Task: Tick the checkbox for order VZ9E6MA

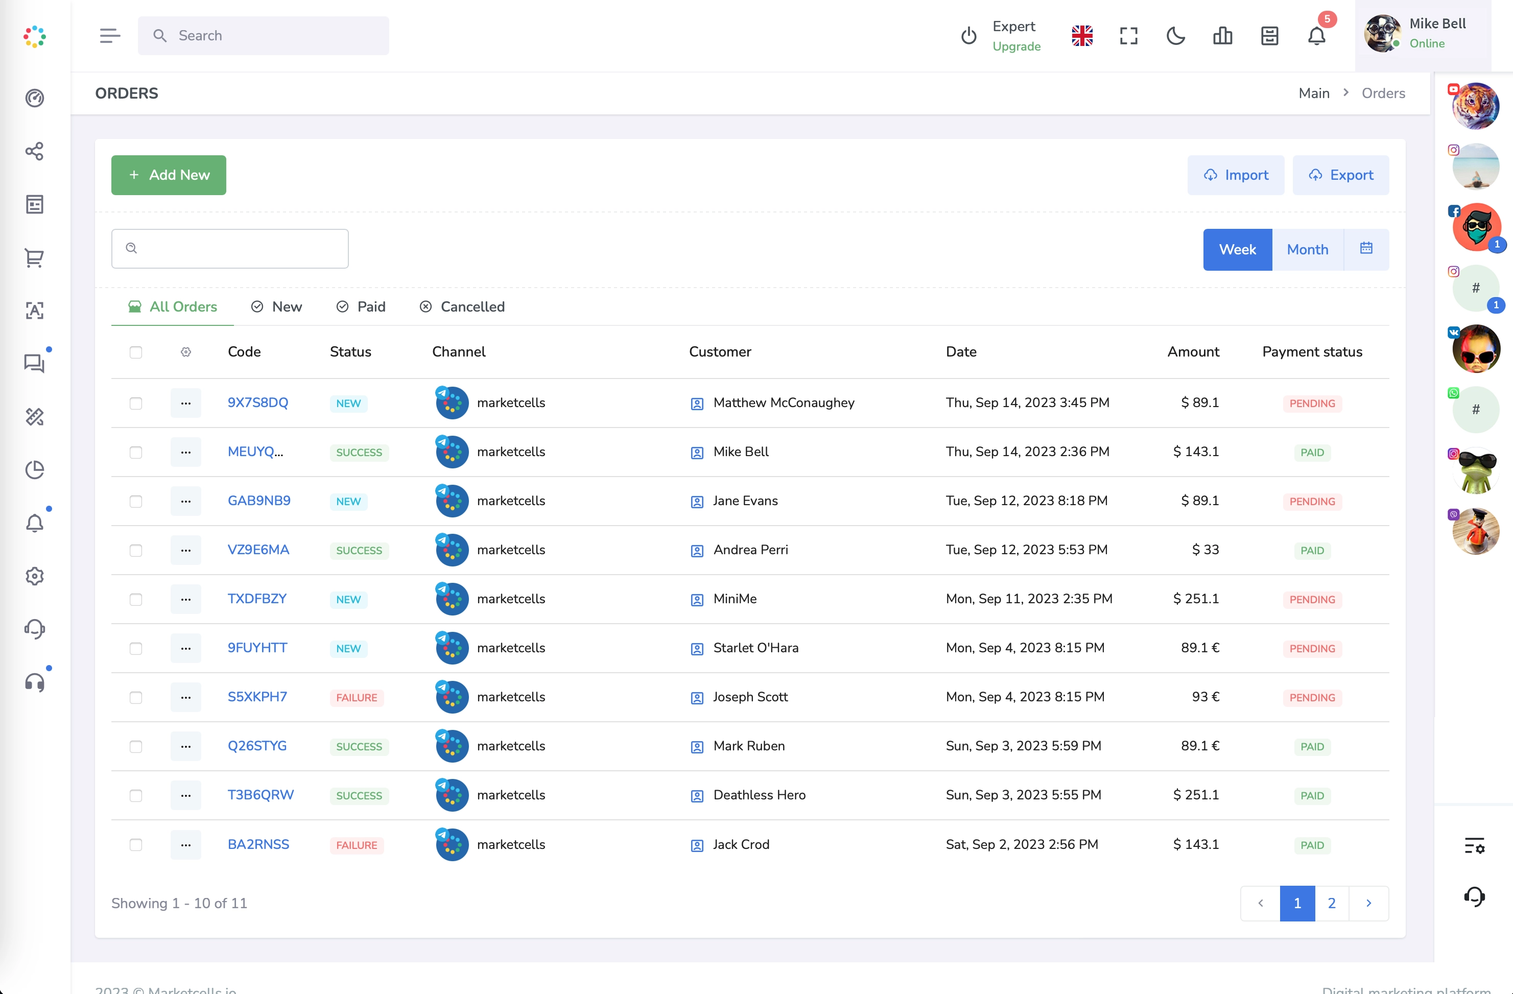Action: (135, 551)
